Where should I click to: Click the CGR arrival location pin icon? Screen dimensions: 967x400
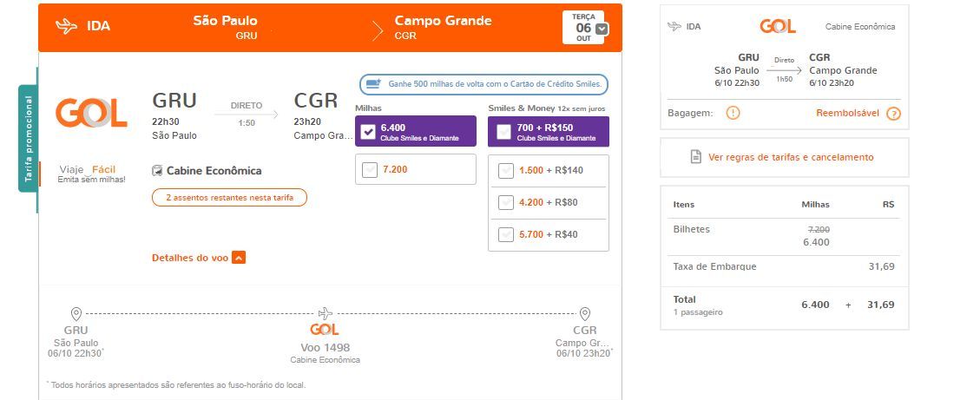click(x=585, y=314)
